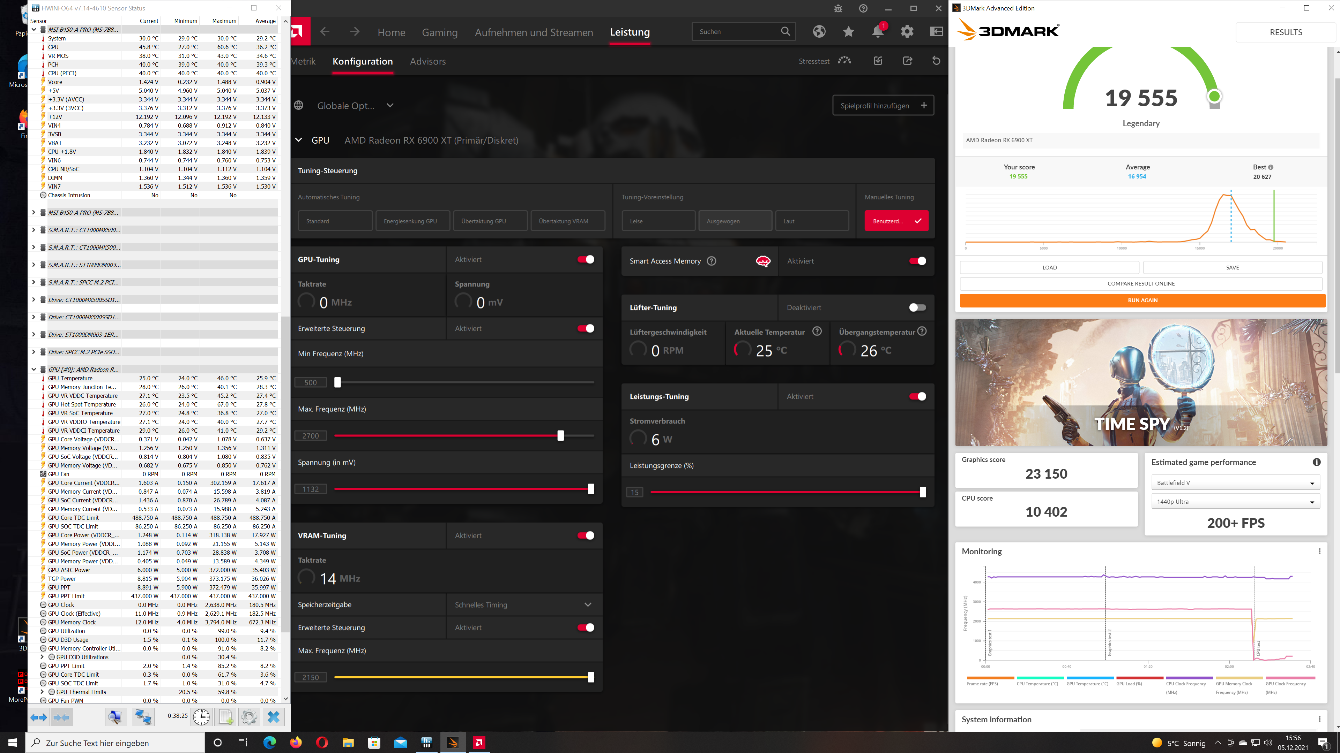Click the AMD notifications bell icon

(878, 32)
